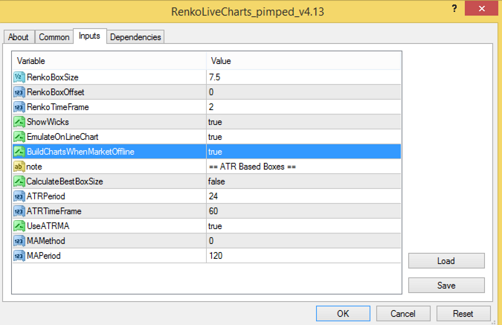Switch to the About tab
Image resolution: width=502 pixels, height=325 pixels.
point(18,37)
